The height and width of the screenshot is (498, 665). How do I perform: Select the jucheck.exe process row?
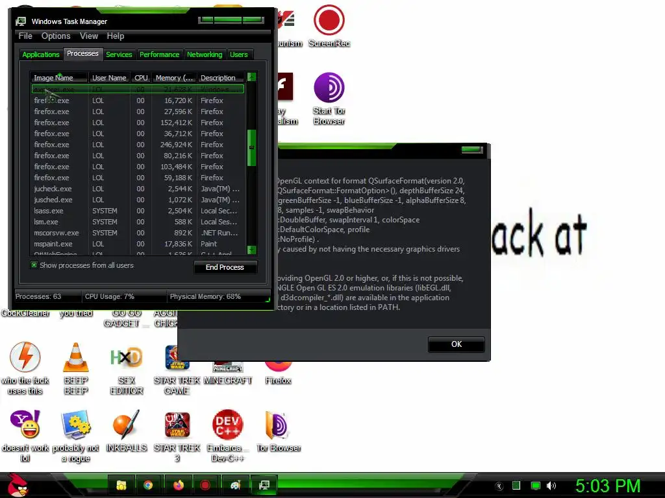pyautogui.click(x=138, y=189)
